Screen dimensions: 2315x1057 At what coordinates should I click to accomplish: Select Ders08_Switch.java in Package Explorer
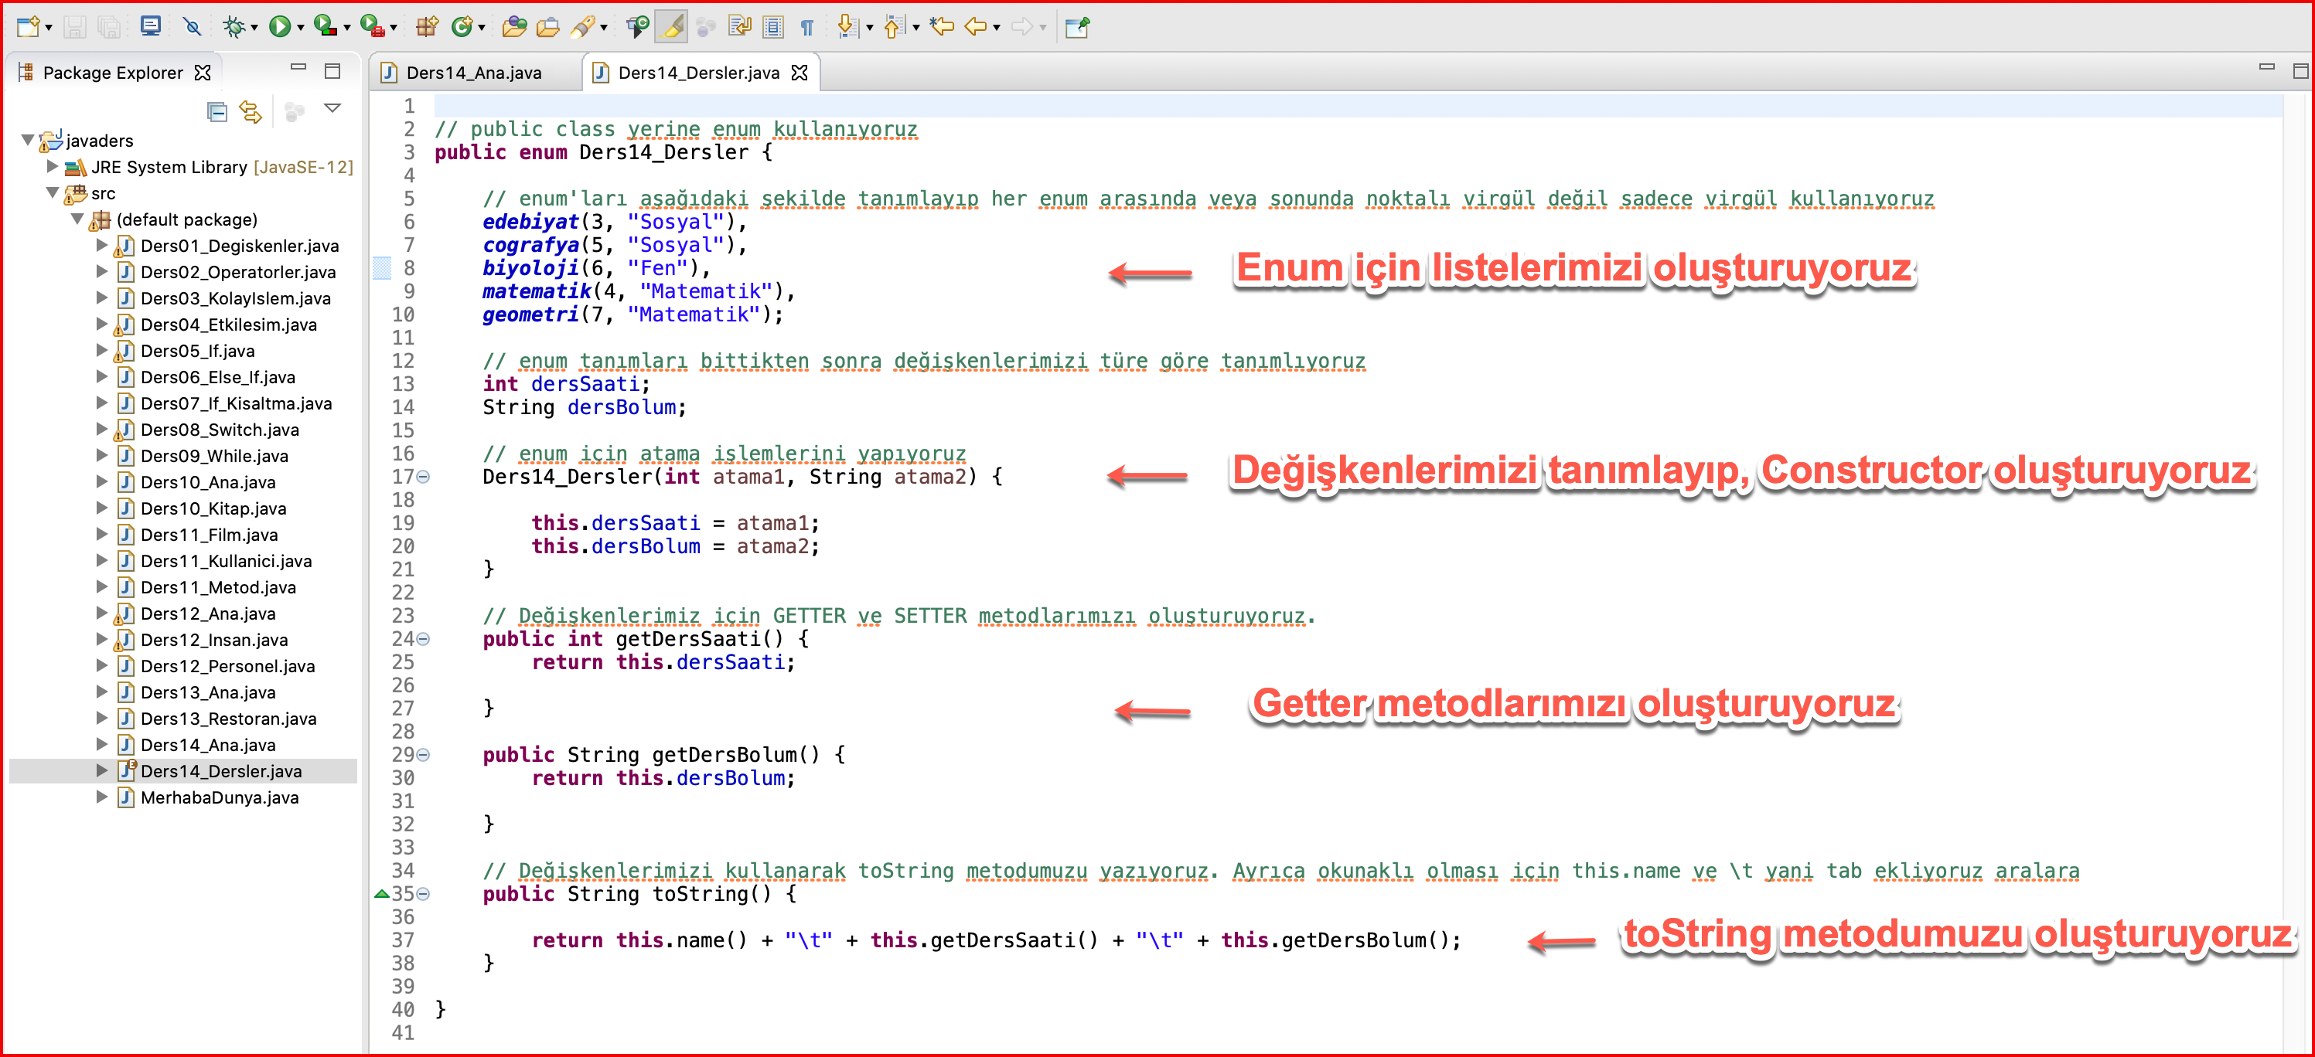[220, 430]
